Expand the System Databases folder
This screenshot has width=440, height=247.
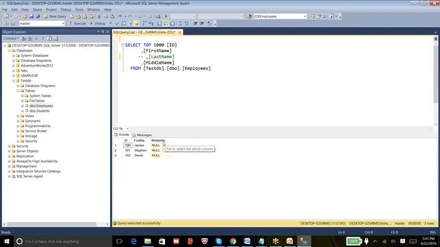[14, 56]
